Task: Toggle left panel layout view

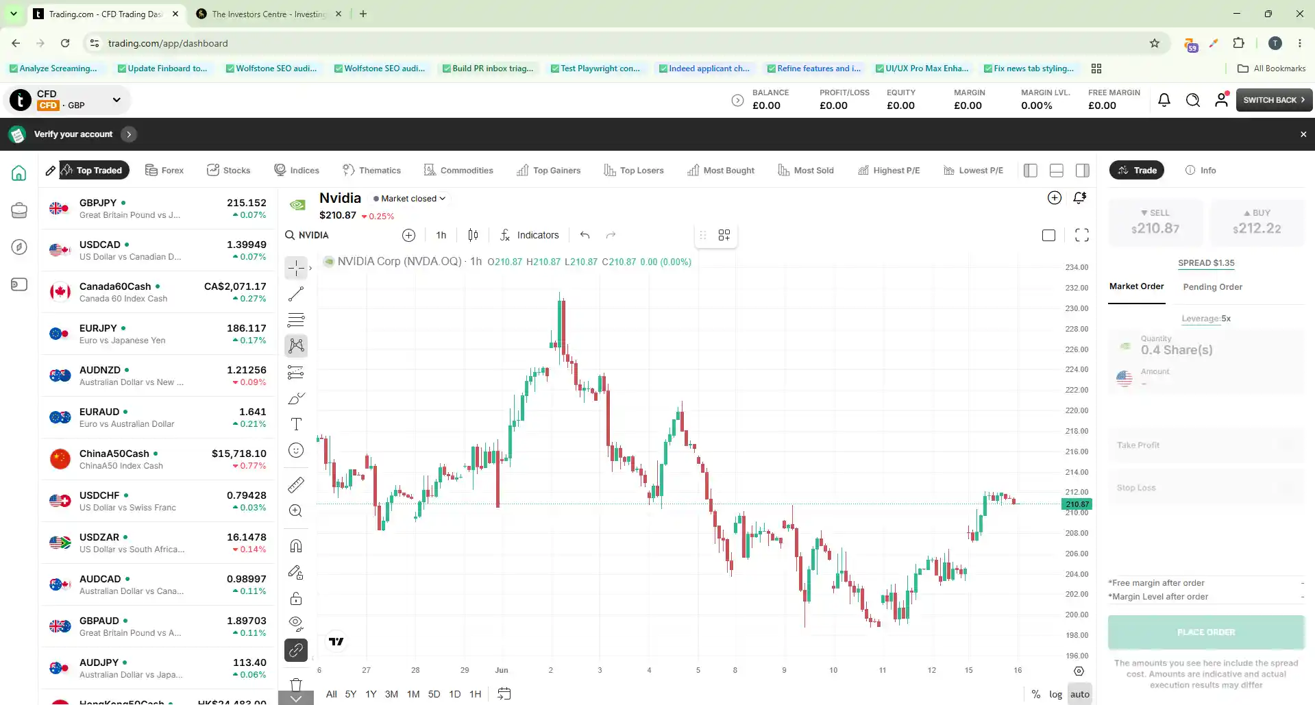Action: tap(1031, 171)
